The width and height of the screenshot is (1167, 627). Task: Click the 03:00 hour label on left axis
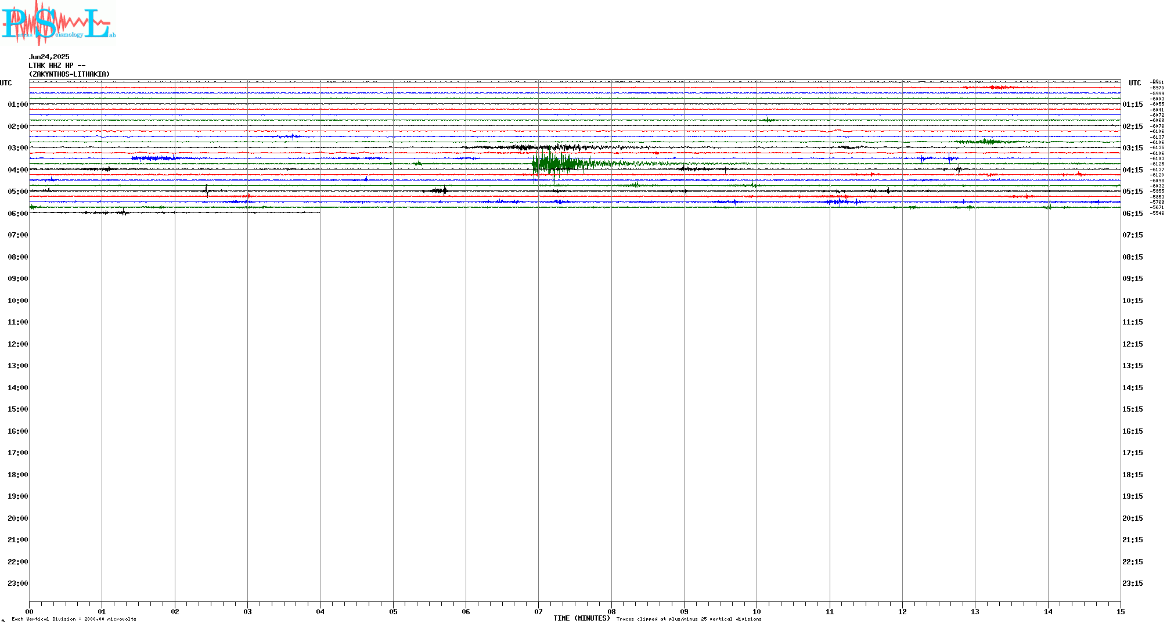[x=18, y=148]
